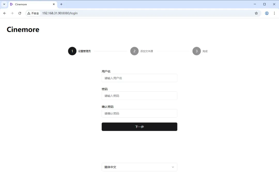Click the Cinemore site favicon on the tab
279x178 pixels.
click(x=11, y=4)
